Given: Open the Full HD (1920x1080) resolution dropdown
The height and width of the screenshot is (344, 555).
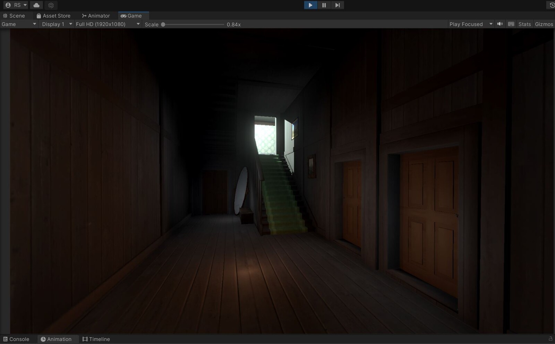Looking at the screenshot, I should point(108,24).
